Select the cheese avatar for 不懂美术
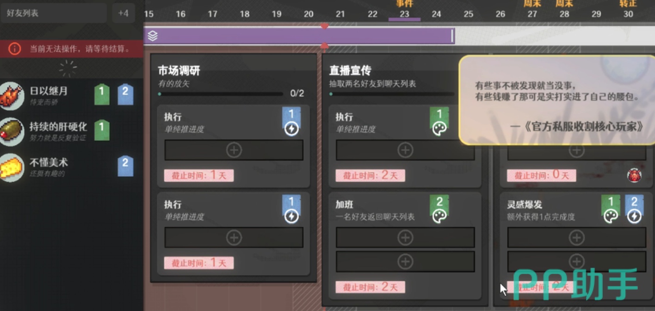The image size is (655, 311). point(12,167)
